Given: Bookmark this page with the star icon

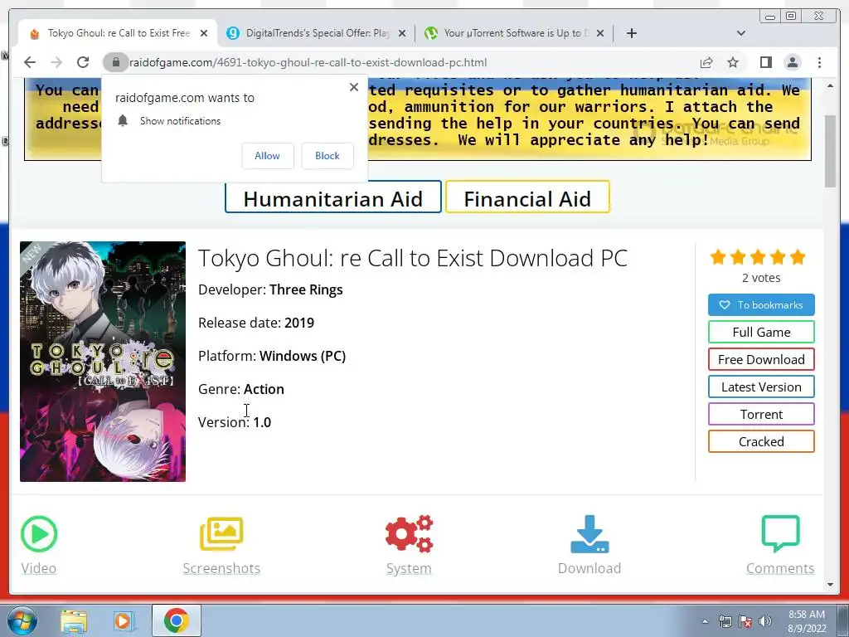Looking at the screenshot, I should click(733, 62).
